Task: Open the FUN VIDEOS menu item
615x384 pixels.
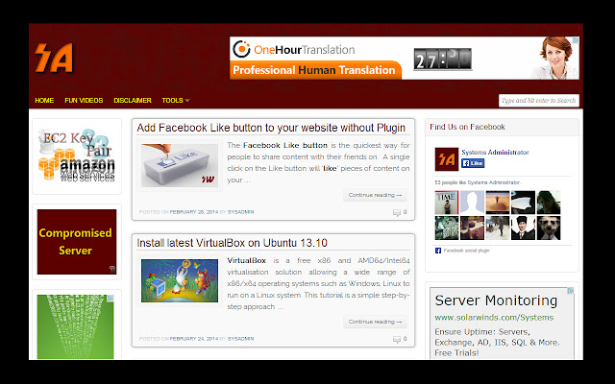Action: (84, 100)
